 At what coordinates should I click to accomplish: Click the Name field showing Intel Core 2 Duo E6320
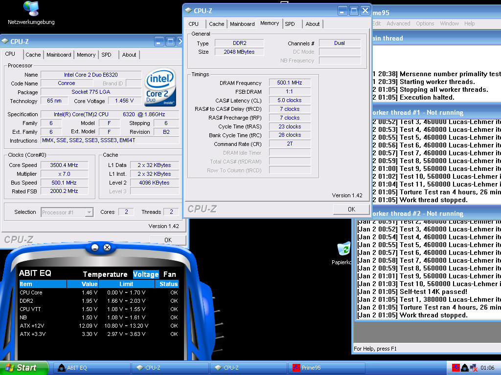click(91, 75)
